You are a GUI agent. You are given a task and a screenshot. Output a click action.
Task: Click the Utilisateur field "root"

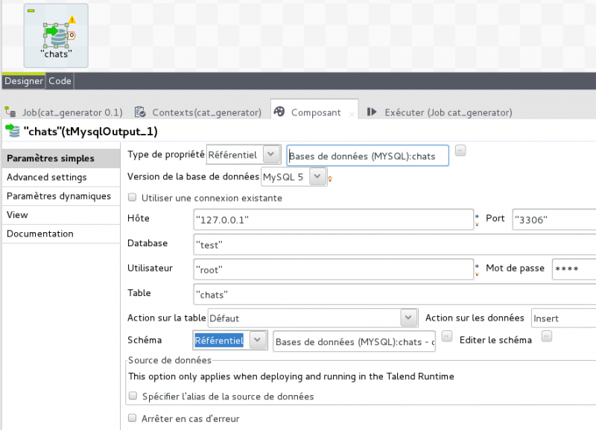[x=333, y=269]
